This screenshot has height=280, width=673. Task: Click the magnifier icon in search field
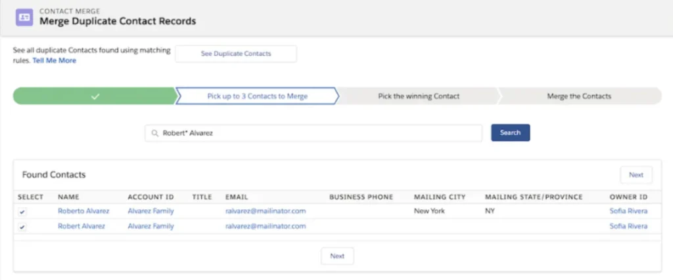pos(154,132)
